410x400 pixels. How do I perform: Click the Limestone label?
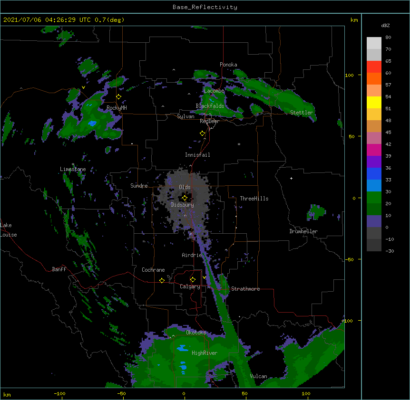coord(73,169)
